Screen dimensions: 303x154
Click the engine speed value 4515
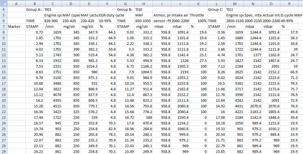(53, 106)
